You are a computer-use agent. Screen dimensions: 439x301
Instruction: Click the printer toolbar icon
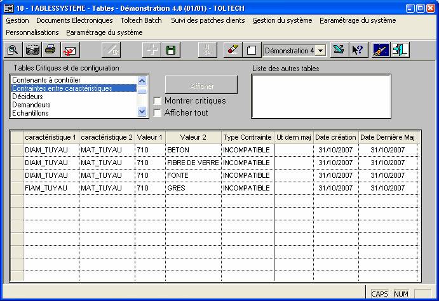(50, 50)
